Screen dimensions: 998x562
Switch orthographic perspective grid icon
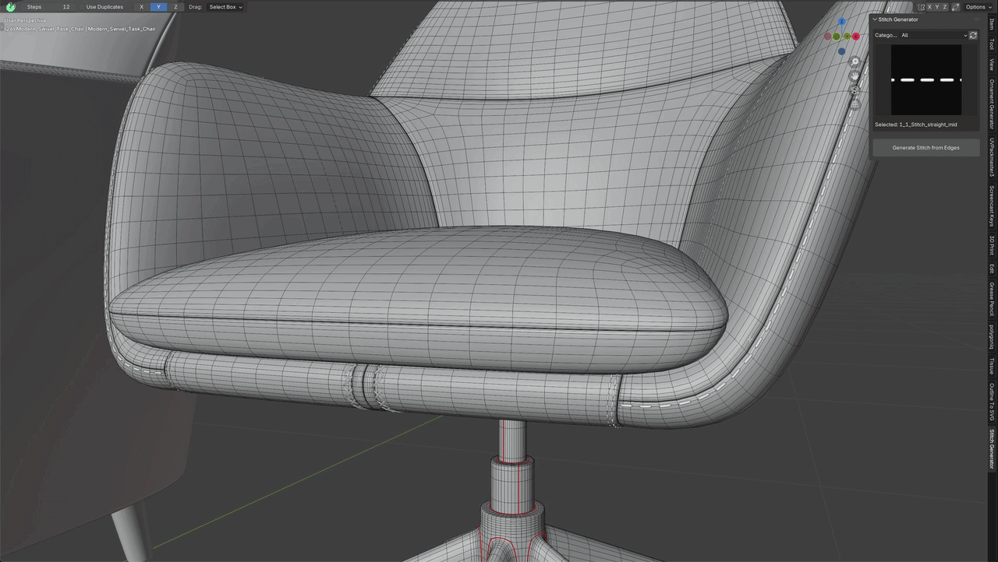point(855,104)
